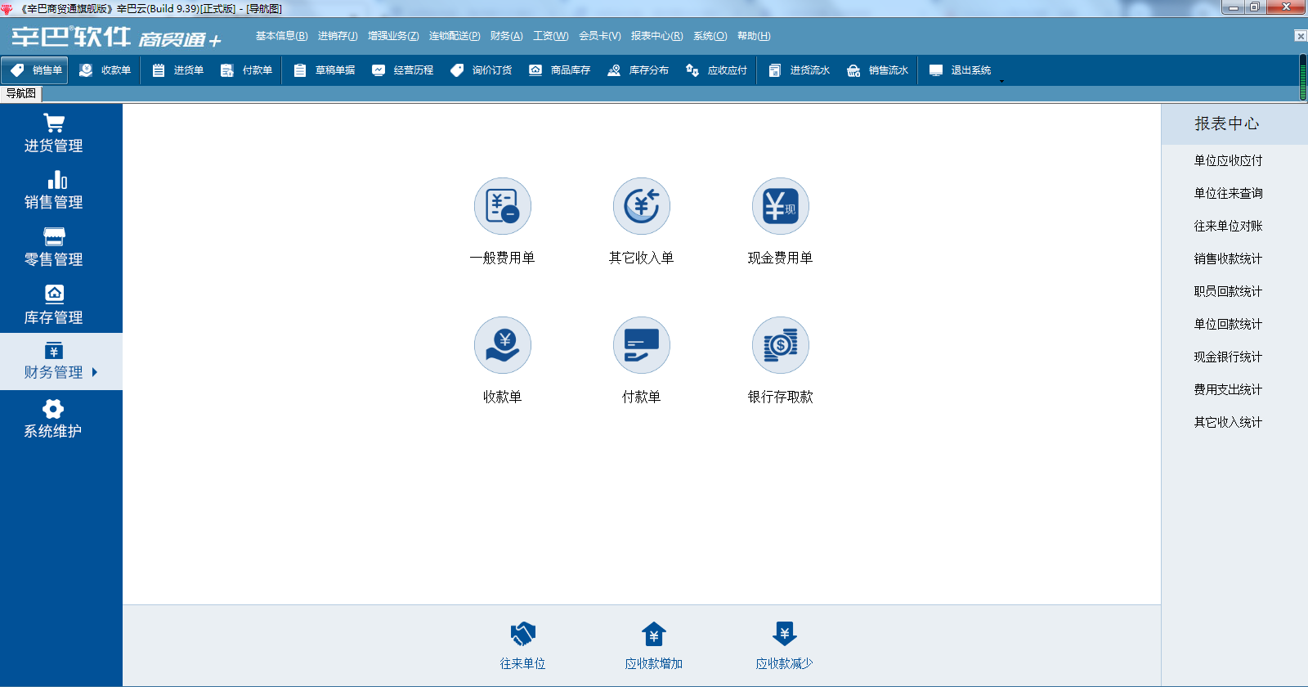Click the 应收款增加 icon
The height and width of the screenshot is (687, 1308).
[654, 634]
